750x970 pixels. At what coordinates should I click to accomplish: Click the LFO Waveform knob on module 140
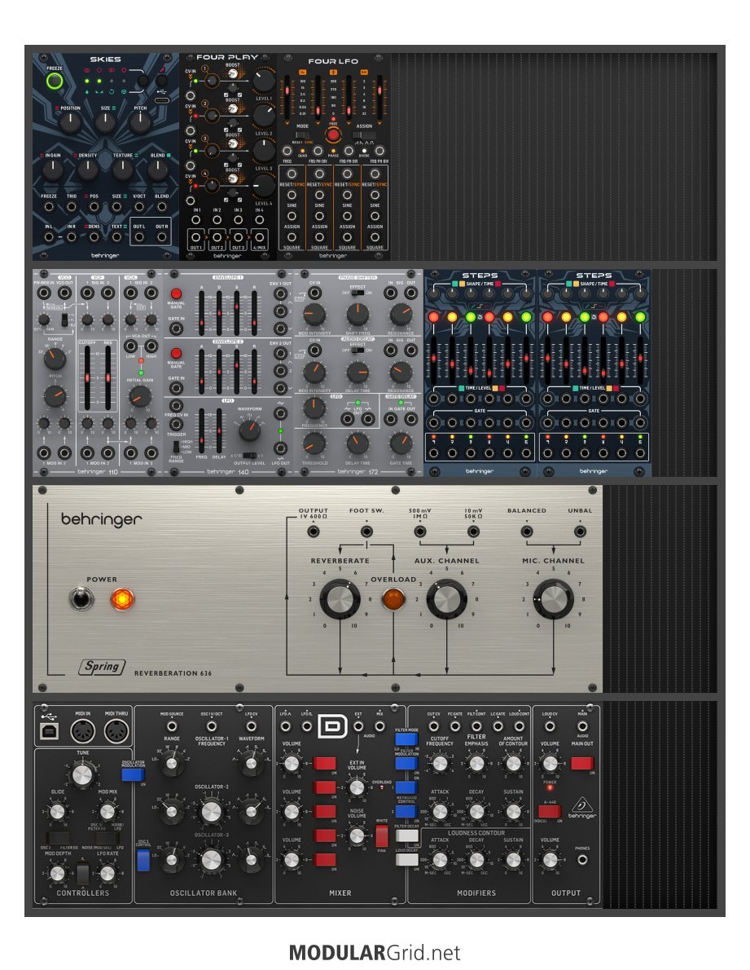pos(249,430)
